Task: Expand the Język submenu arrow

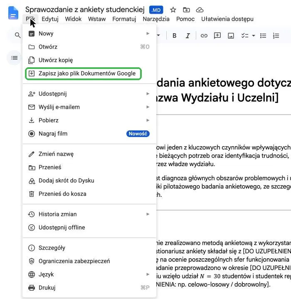Action: coord(148,274)
